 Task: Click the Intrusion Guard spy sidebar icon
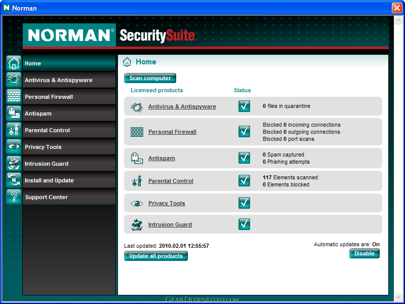pos(14,163)
